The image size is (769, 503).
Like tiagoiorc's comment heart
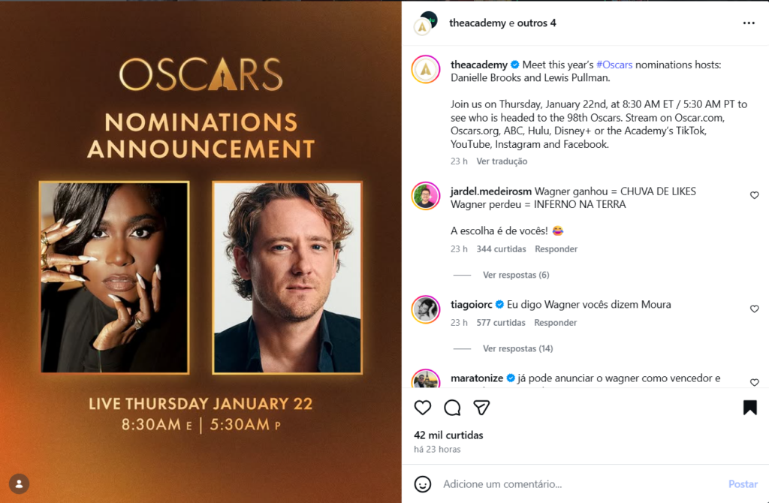click(x=754, y=309)
